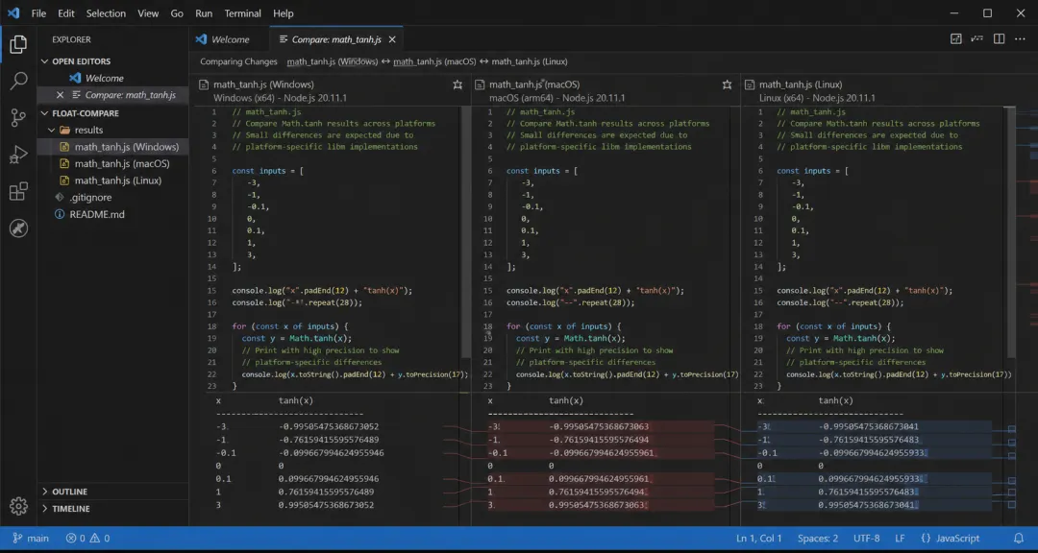Image resolution: width=1038 pixels, height=553 pixels.
Task: Expand the TIMELINE section
Action: click(x=45, y=509)
